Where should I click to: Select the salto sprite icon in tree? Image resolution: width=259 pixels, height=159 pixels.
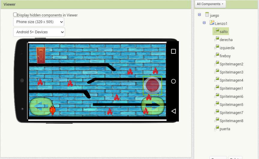[217, 31]
